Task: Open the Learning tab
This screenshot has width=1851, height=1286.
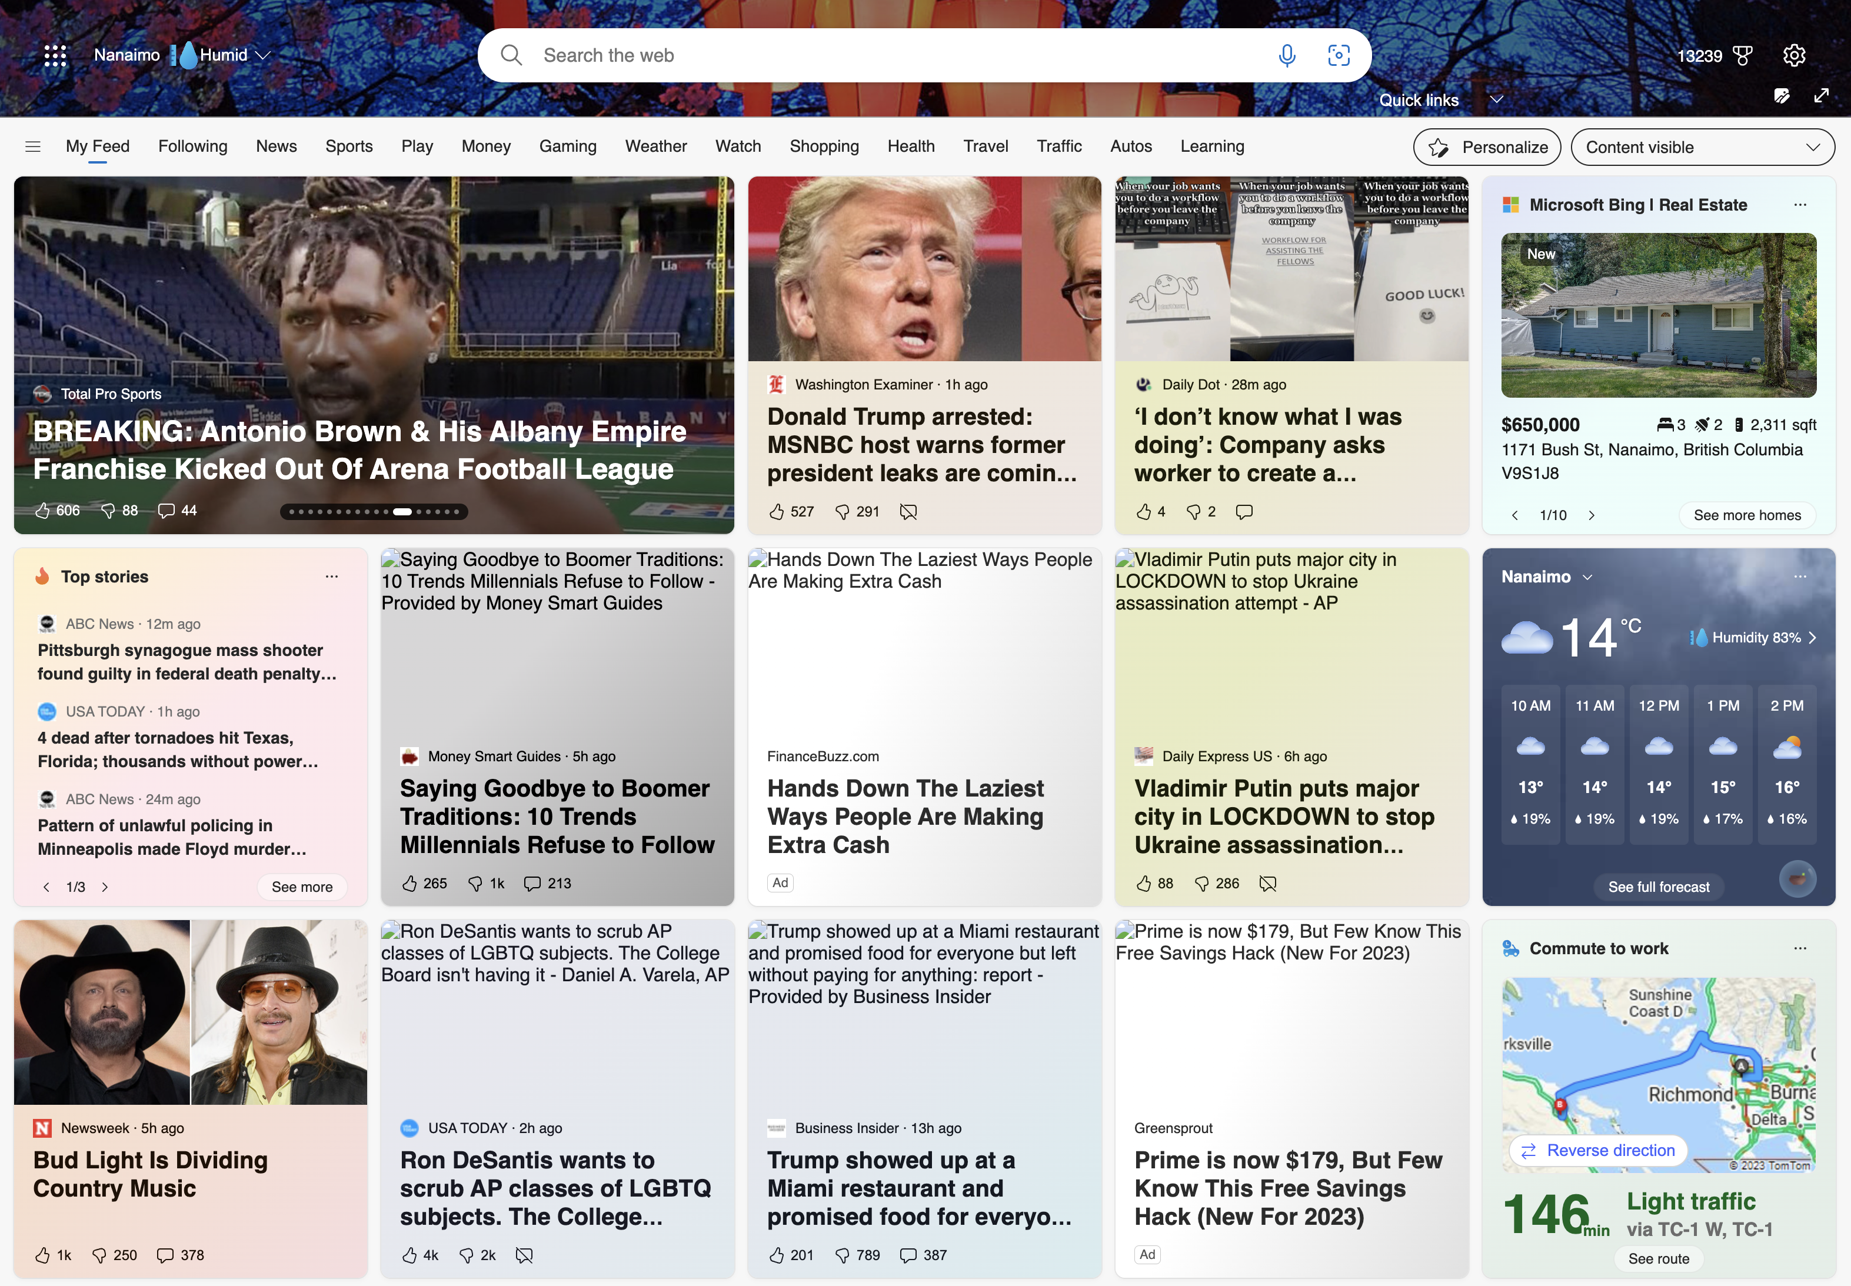Action: pos(1212,146)
